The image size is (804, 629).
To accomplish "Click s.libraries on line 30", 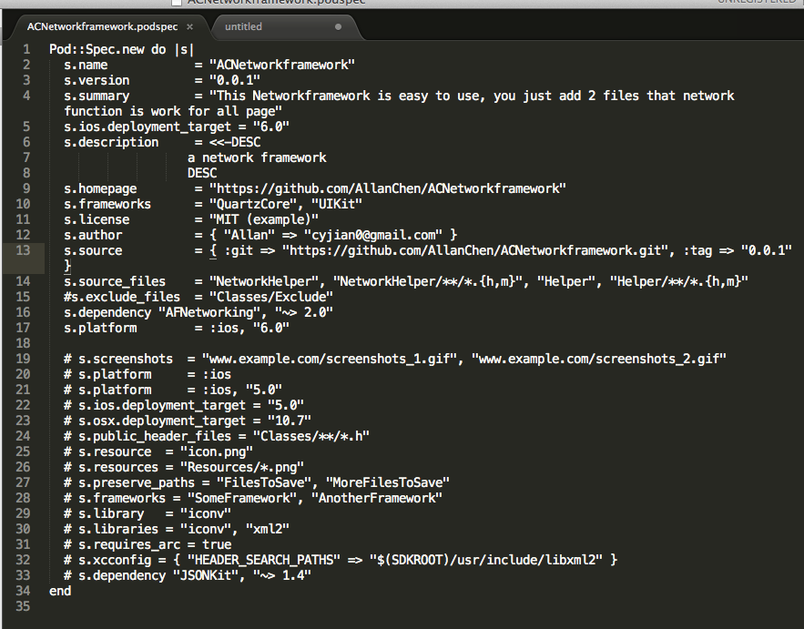I will (x=118, y=529).
